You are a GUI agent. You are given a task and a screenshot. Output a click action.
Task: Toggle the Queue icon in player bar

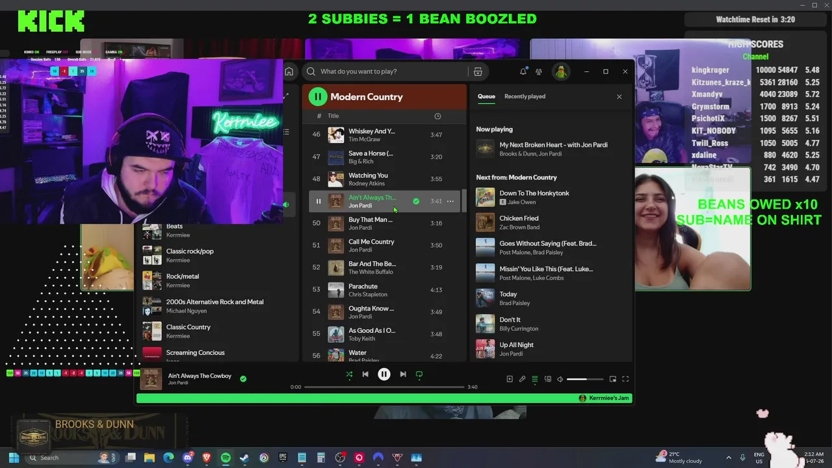tap(535, 379)
